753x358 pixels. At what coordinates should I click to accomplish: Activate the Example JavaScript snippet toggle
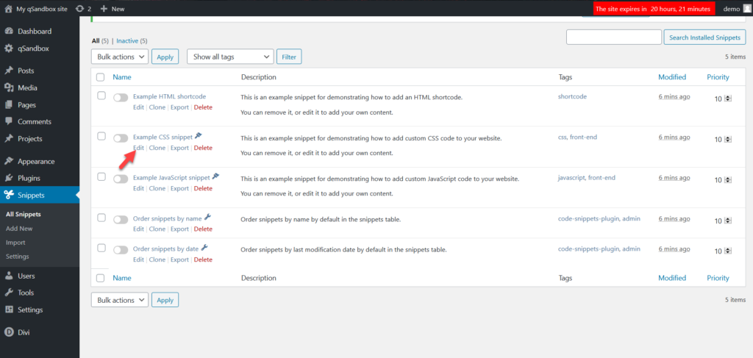(x=121, y=179)
